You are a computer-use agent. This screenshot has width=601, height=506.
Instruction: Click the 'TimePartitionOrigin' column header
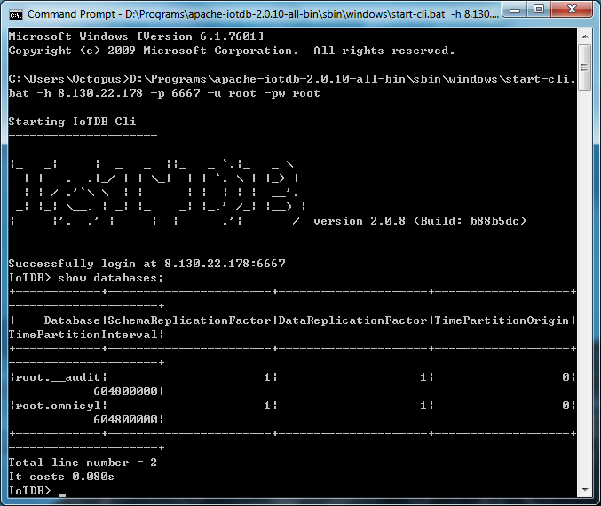point(502,320)
